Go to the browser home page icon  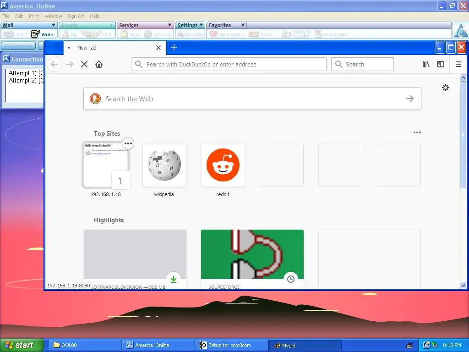tap(99, 64)
